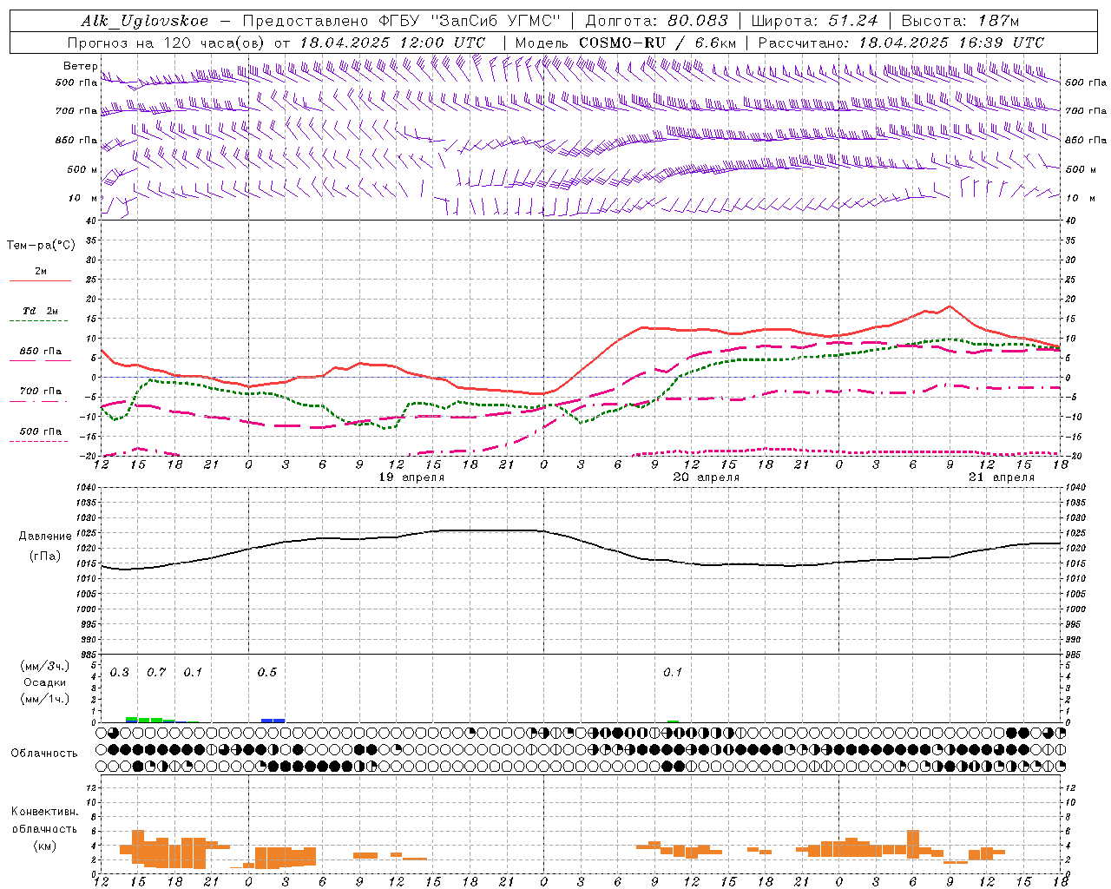Click the precipitation value "0.7"

point(156,673)
